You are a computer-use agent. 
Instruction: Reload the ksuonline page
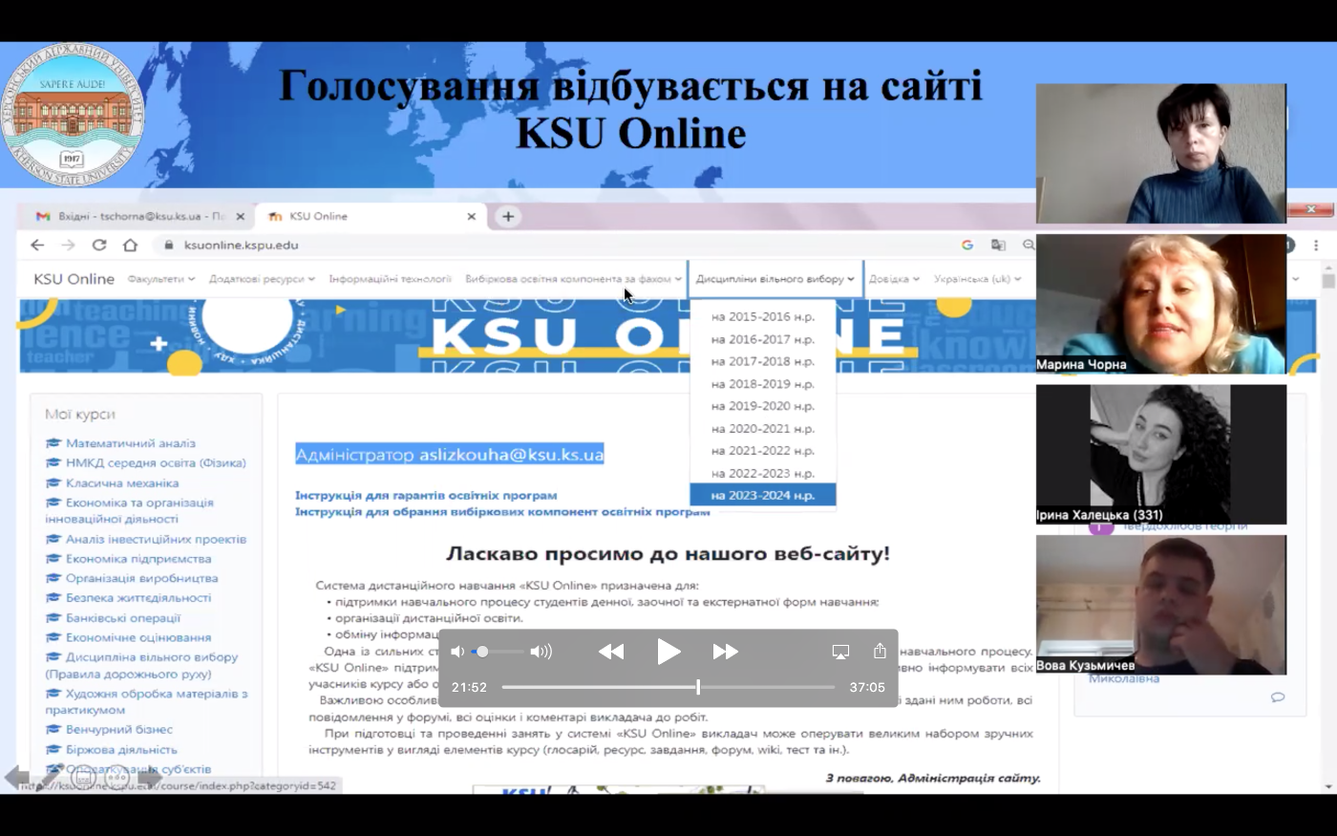click(x=99, y=245)
